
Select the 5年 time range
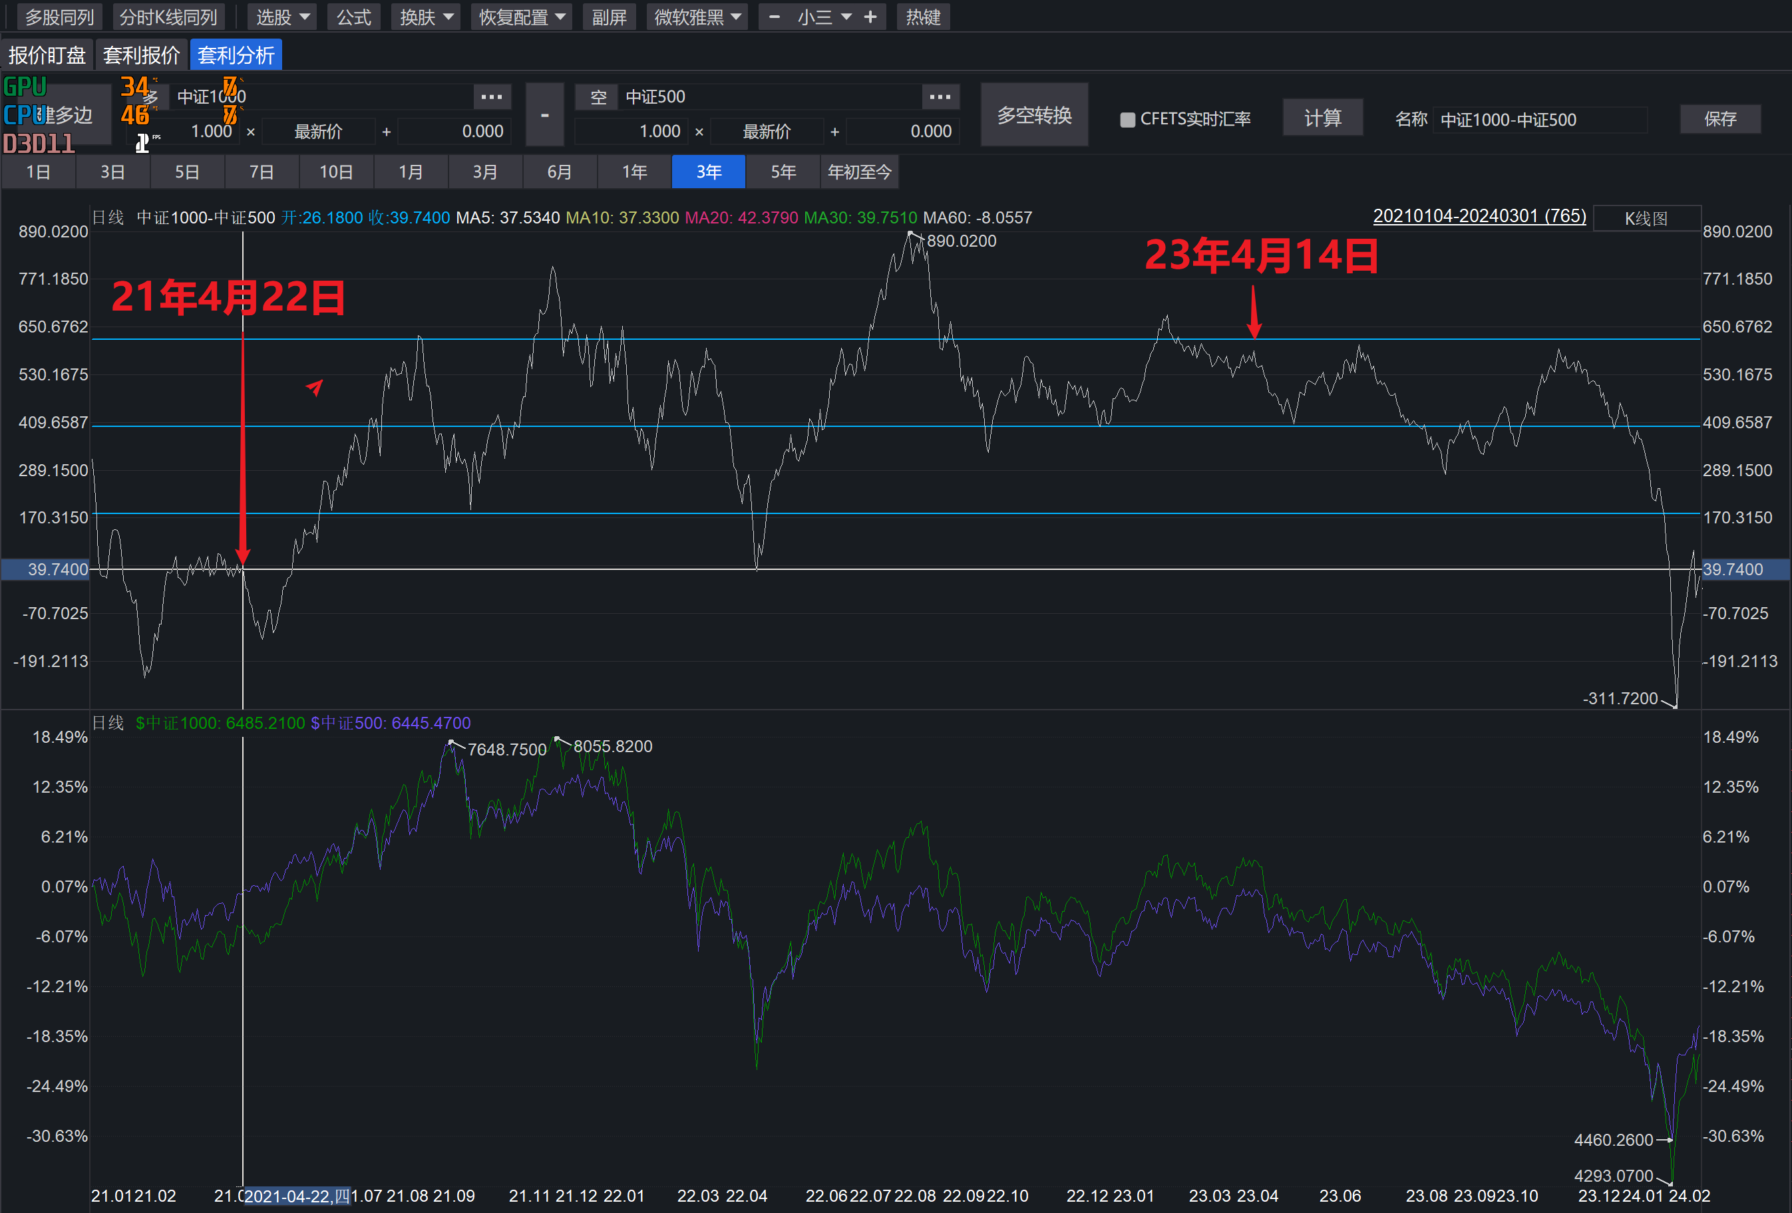[x=783, y=172]
